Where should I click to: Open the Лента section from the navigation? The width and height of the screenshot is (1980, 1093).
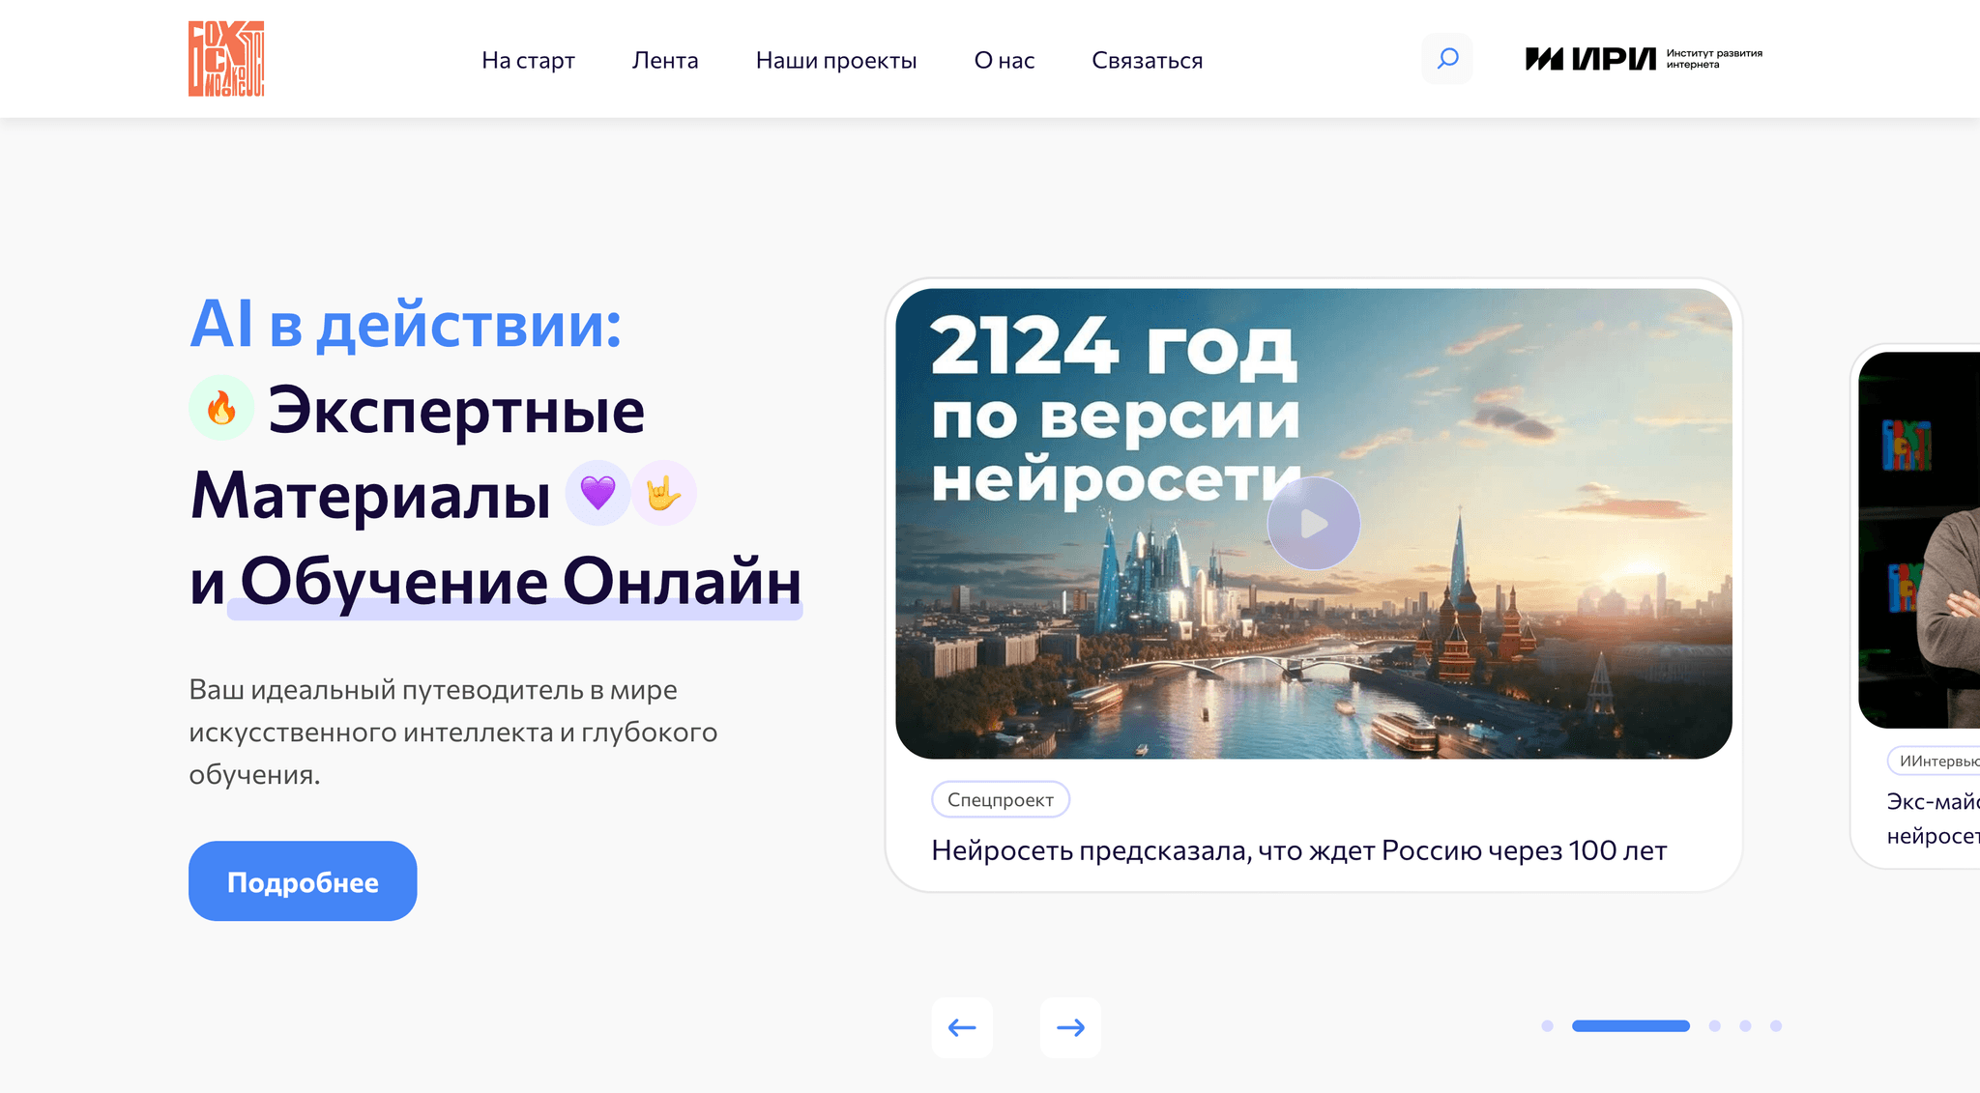(x=664, y=60)
